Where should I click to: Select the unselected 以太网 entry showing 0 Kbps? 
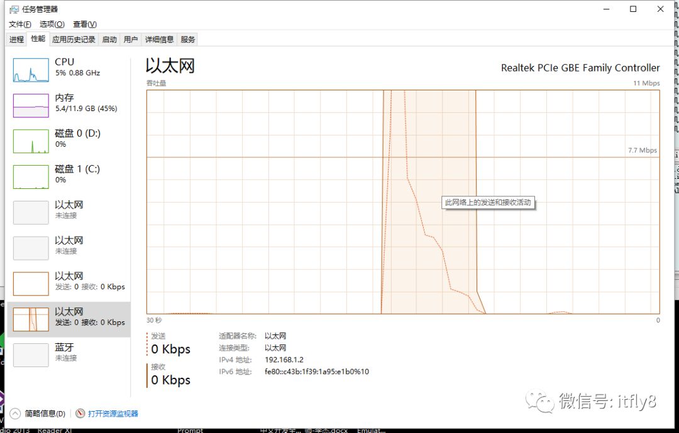[x=69, y=284]
